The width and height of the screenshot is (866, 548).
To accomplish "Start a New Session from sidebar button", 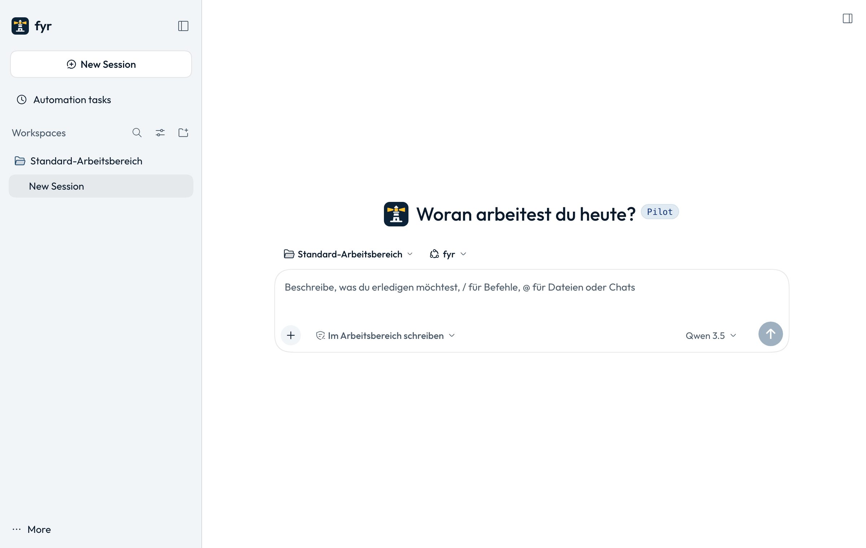I will coord(101,64).
